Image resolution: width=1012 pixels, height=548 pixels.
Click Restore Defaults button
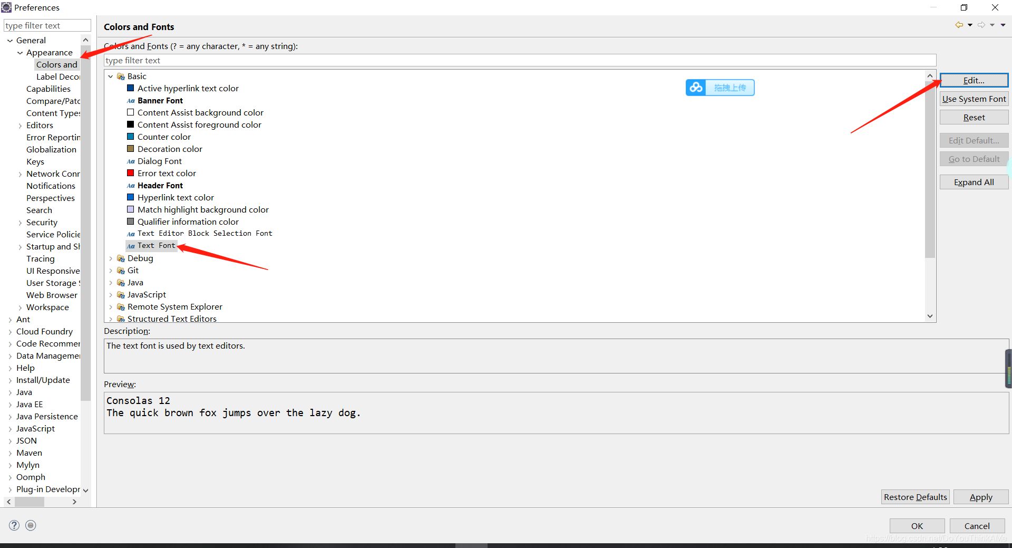click(x=915, y=497)
